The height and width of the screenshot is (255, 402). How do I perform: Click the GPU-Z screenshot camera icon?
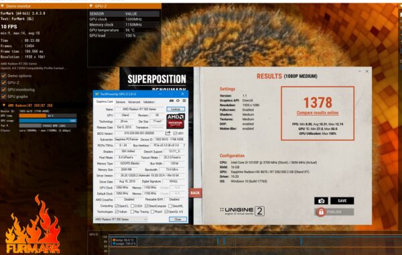[x=172, y=101]
